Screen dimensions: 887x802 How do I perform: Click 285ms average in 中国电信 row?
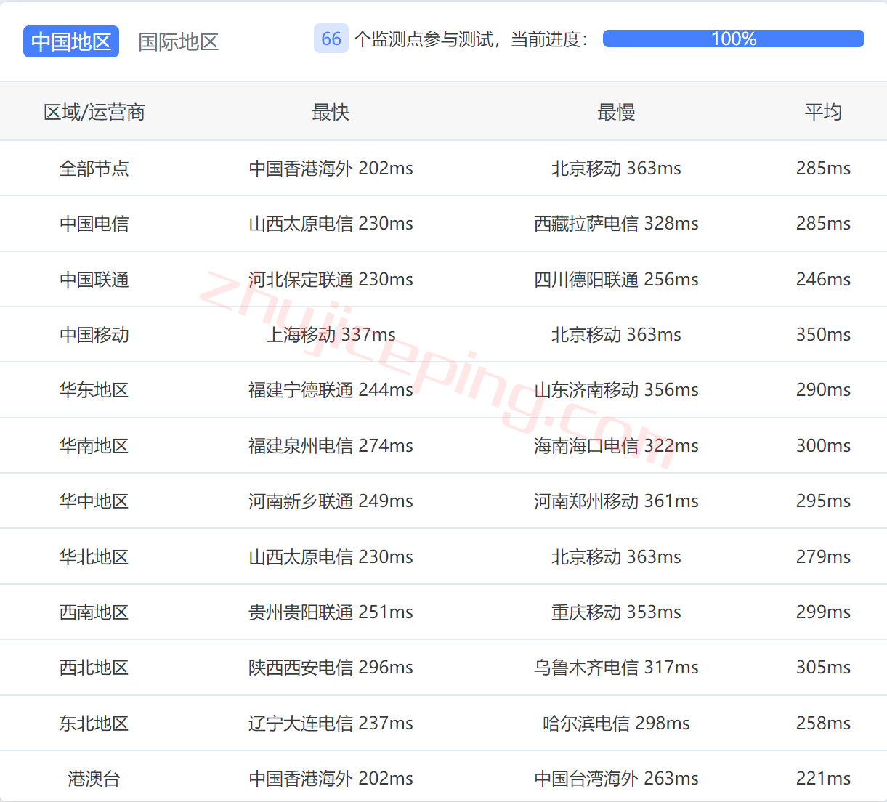tap(823, 224)
